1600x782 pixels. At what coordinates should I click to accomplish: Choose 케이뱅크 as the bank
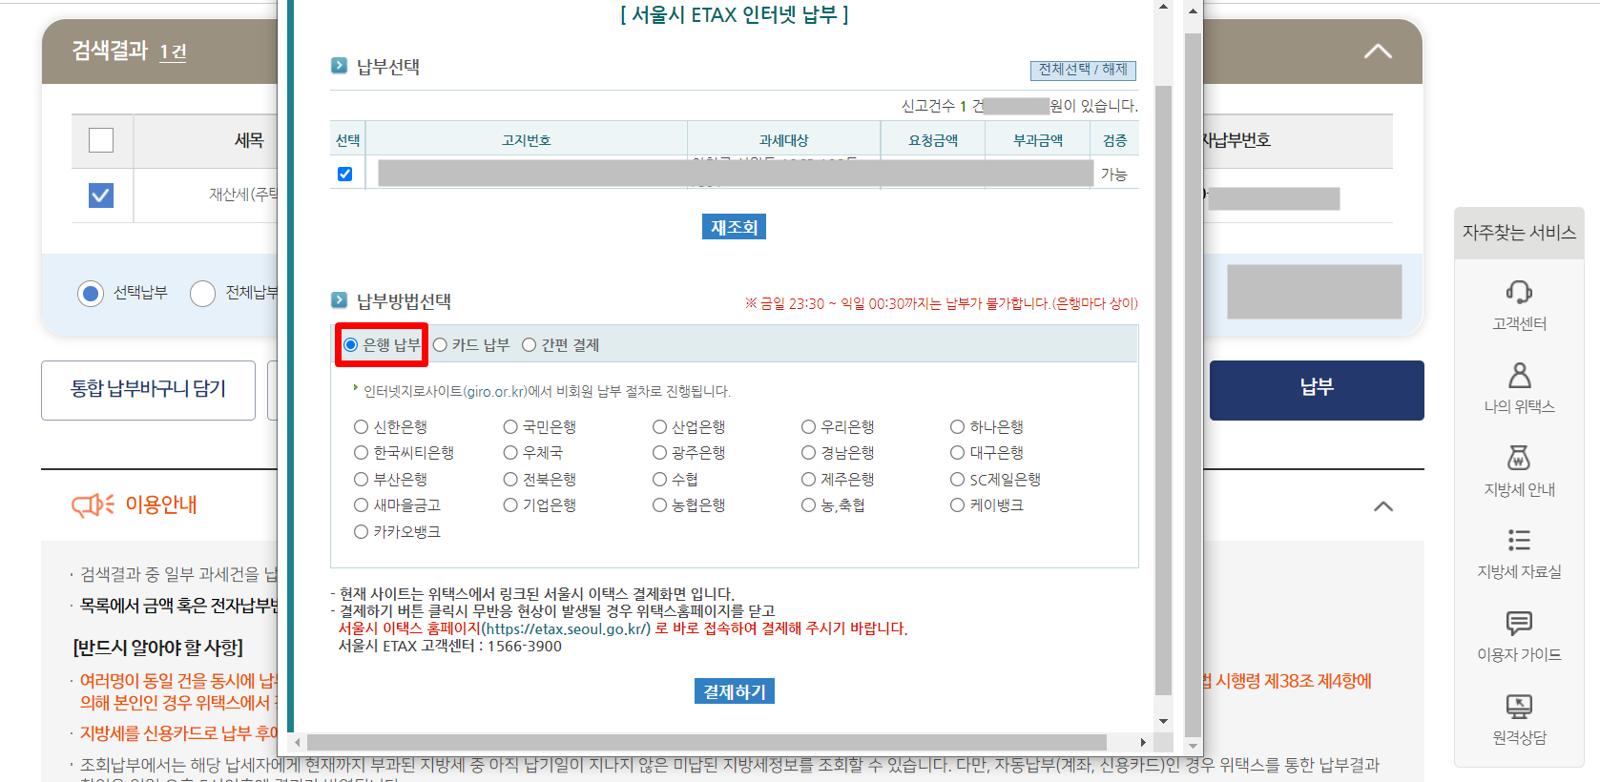click(x=957, y=504)
